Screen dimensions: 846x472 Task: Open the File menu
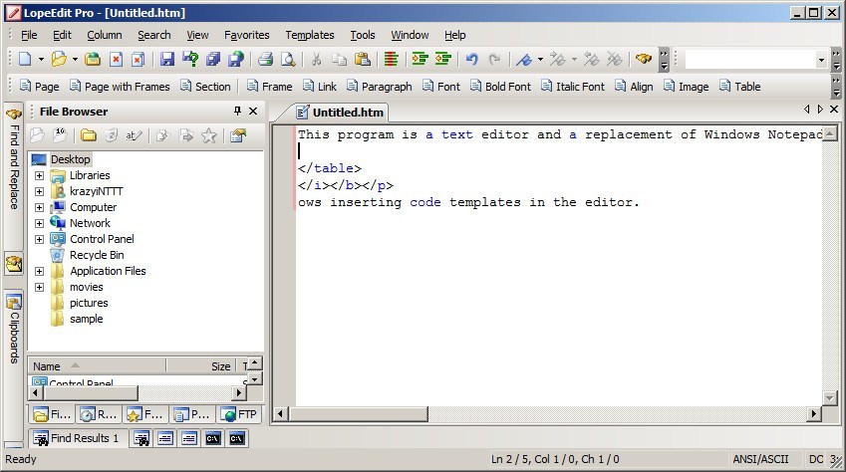(x=29, y=35)
